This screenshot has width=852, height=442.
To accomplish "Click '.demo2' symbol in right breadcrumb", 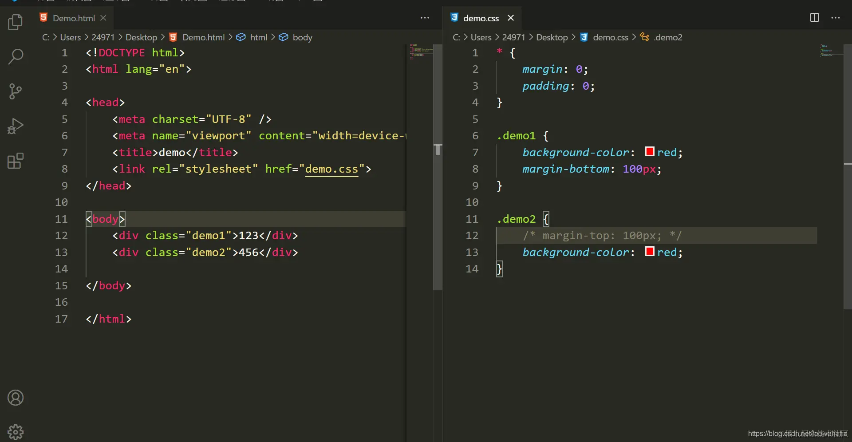I will tap(668, 37).
